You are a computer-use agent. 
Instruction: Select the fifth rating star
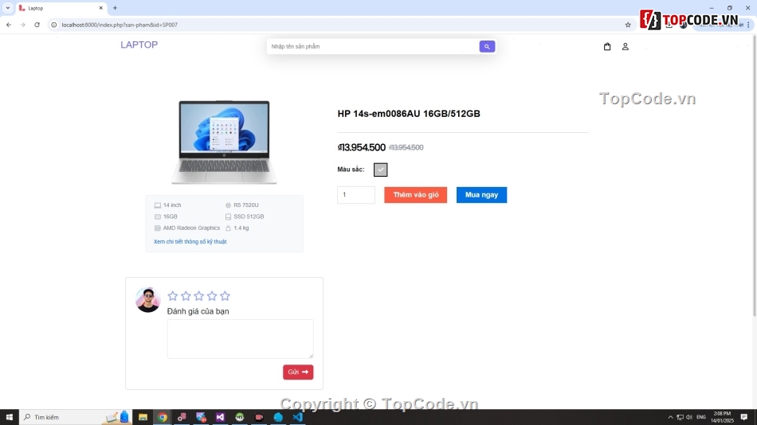point(225,296)
